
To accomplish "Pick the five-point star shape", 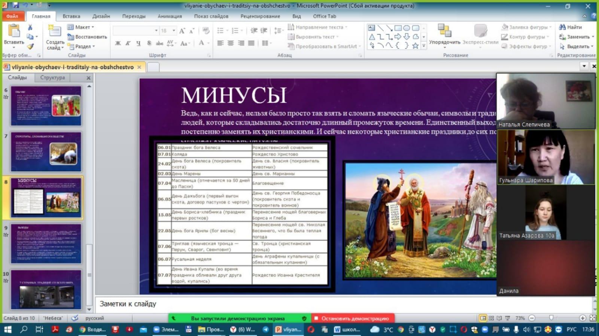I will [415, 46].
